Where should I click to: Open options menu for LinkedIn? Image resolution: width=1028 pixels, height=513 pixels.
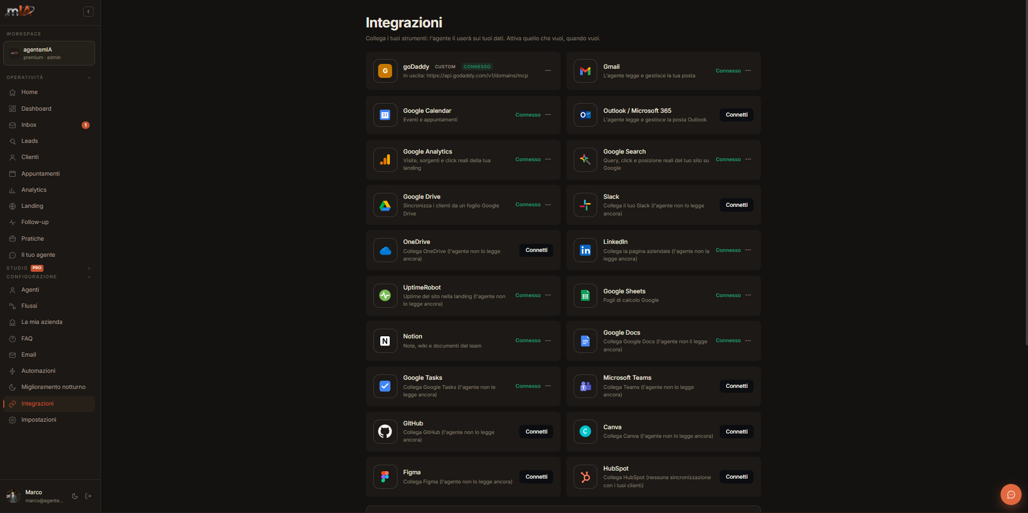748,250
